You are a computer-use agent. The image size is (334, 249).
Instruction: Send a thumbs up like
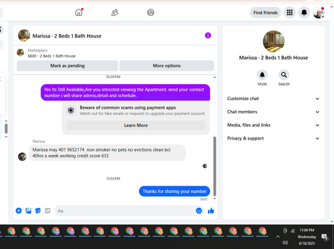click(x=211, y=210)
